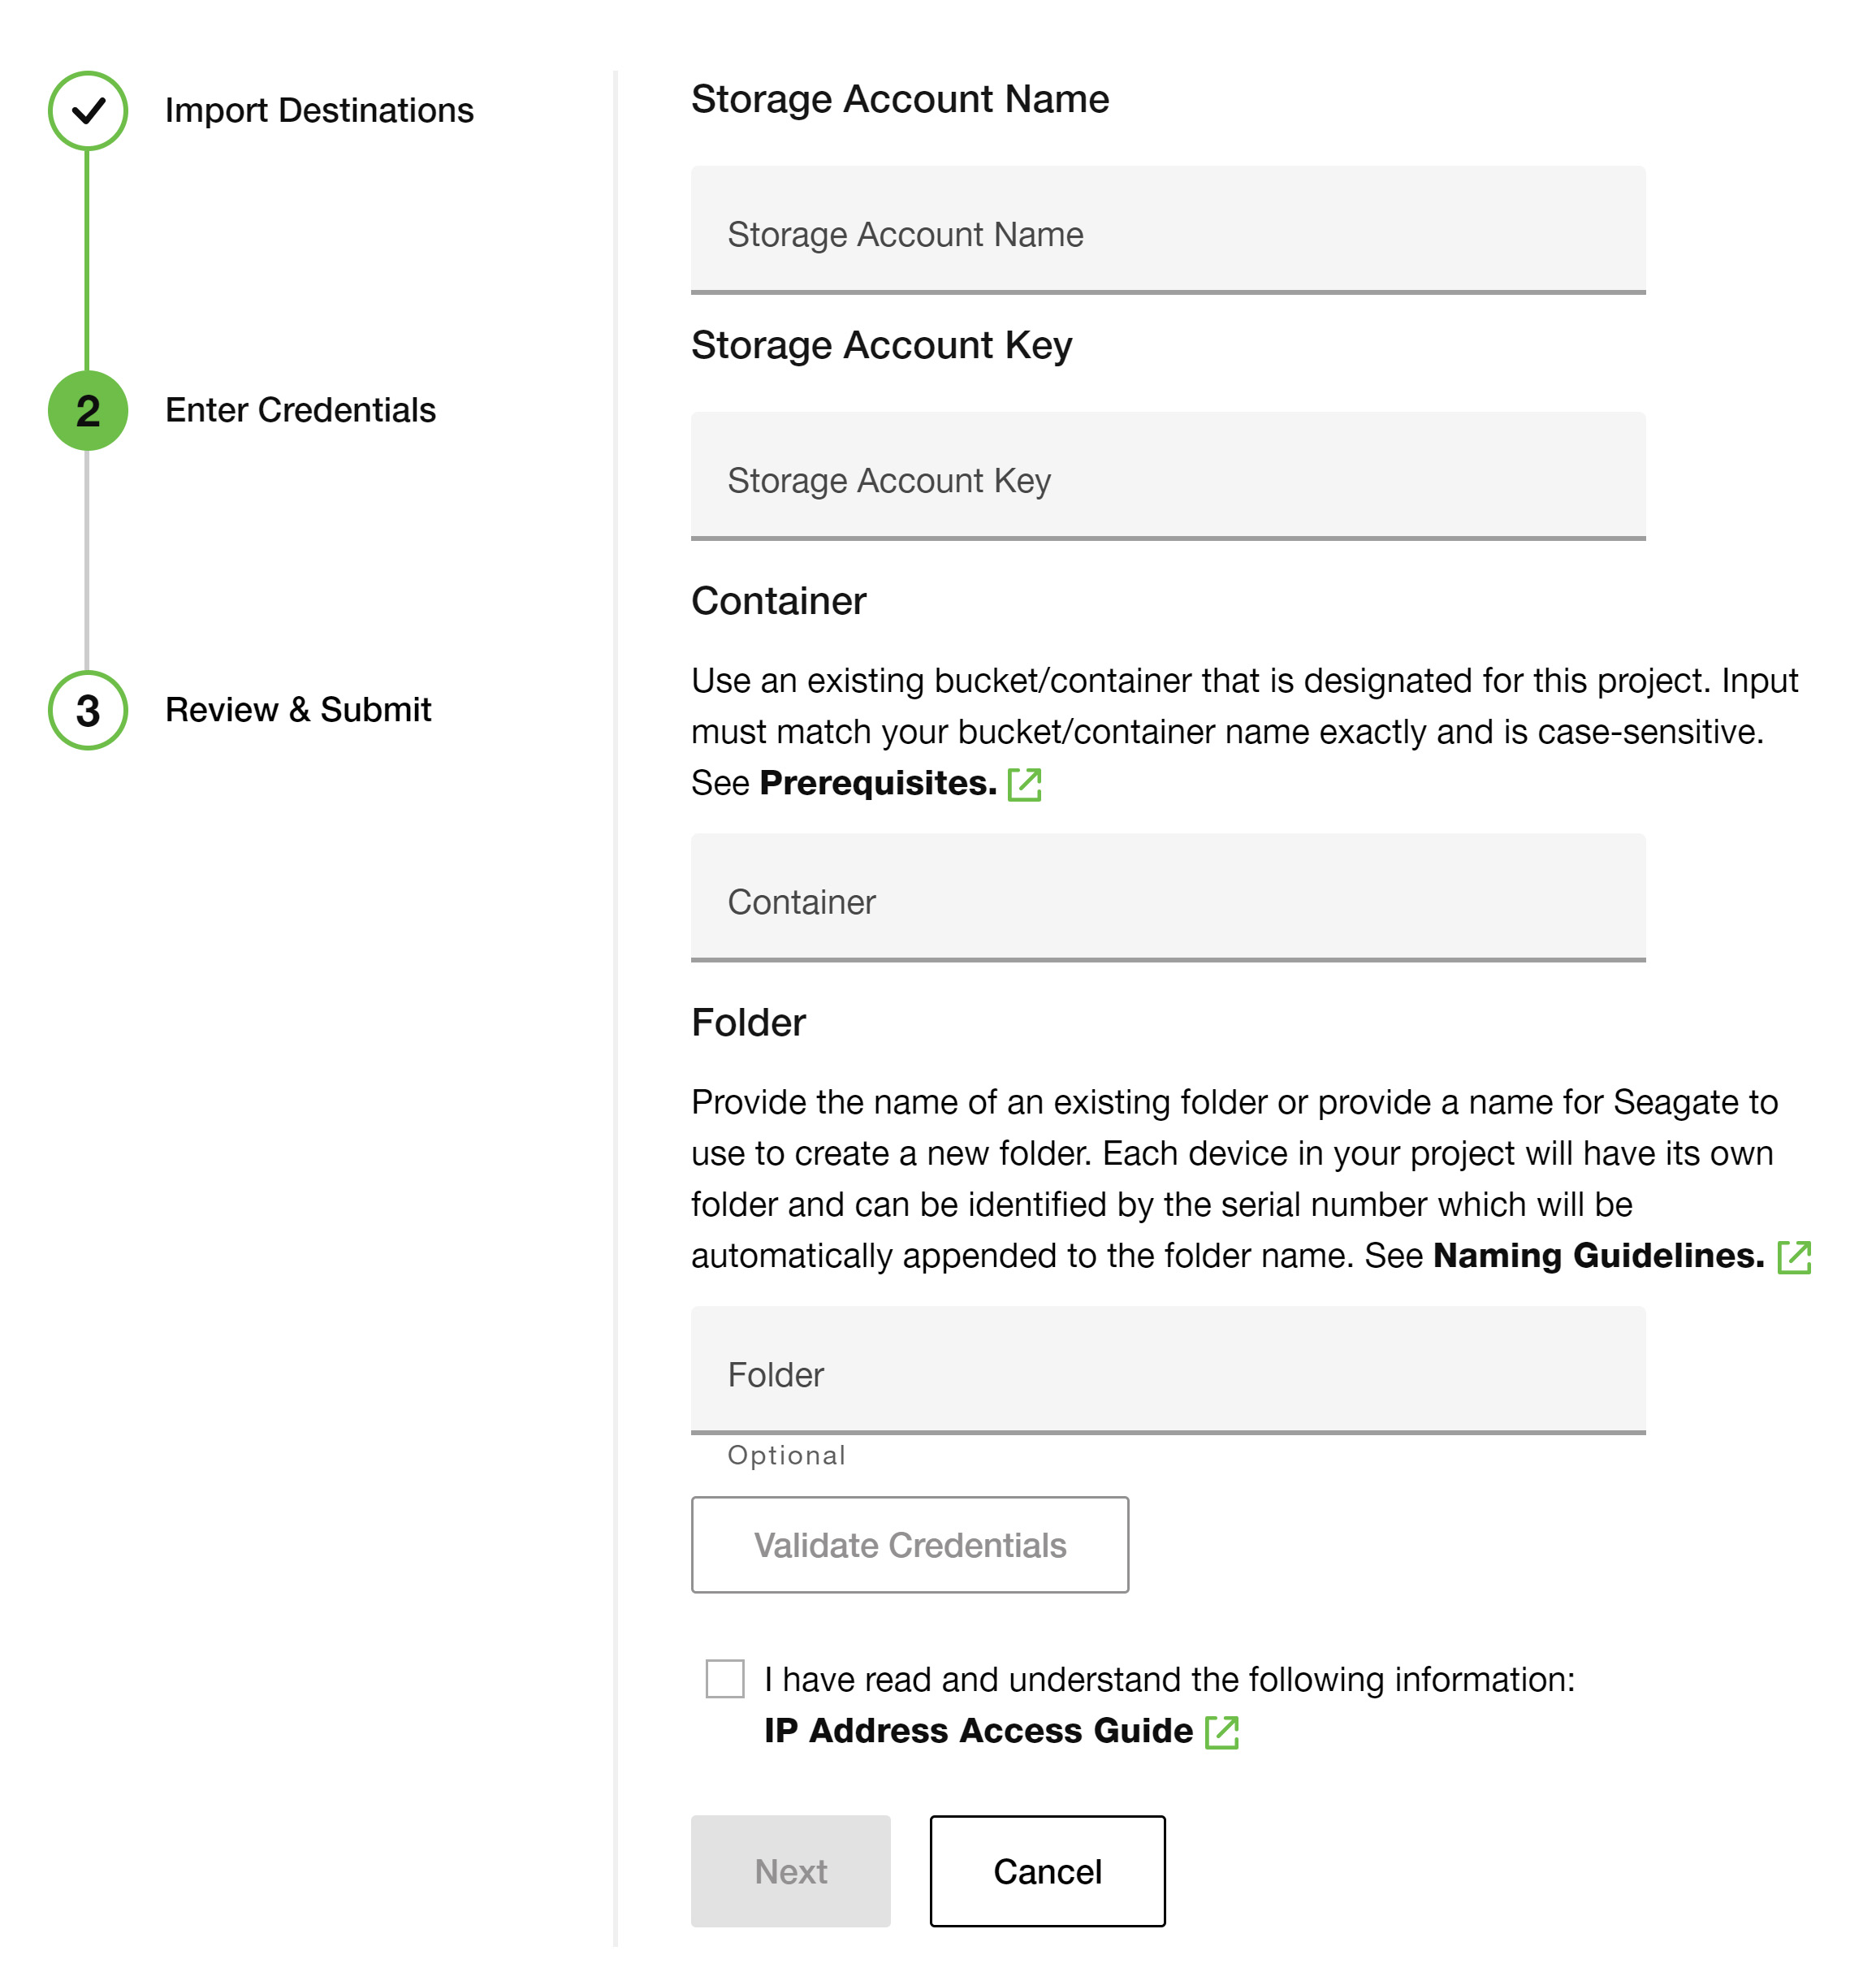This screenshot has width=1876, height=1968.
Task: Click the step 2 circle icon
Action: (88, 411)
